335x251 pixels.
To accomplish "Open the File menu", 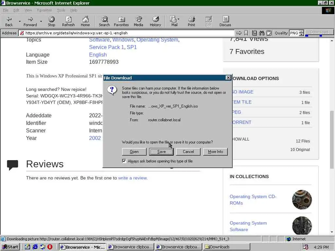I will (x=6, y=10).
